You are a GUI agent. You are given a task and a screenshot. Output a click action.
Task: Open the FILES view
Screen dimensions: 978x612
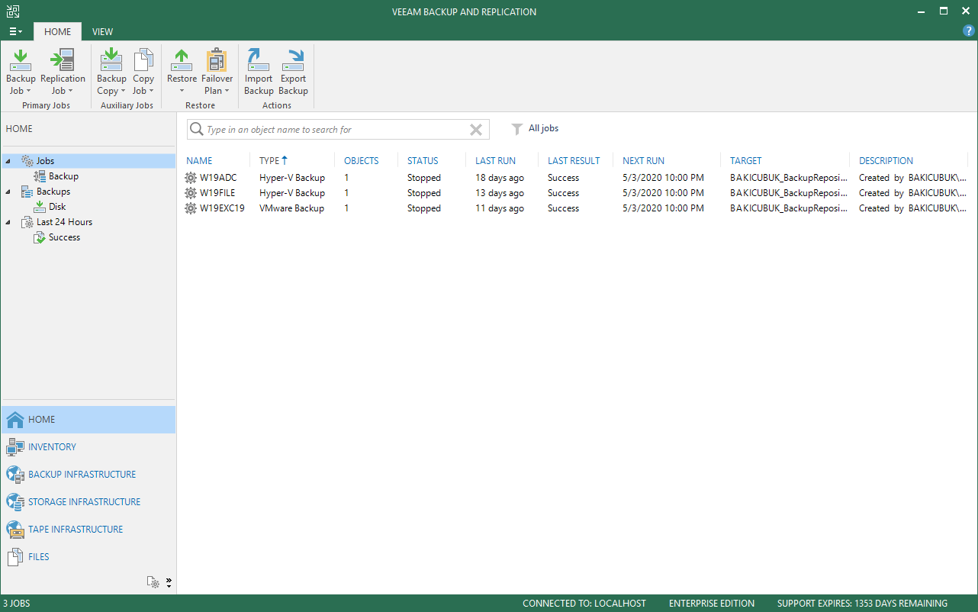[x=88, y=557]
